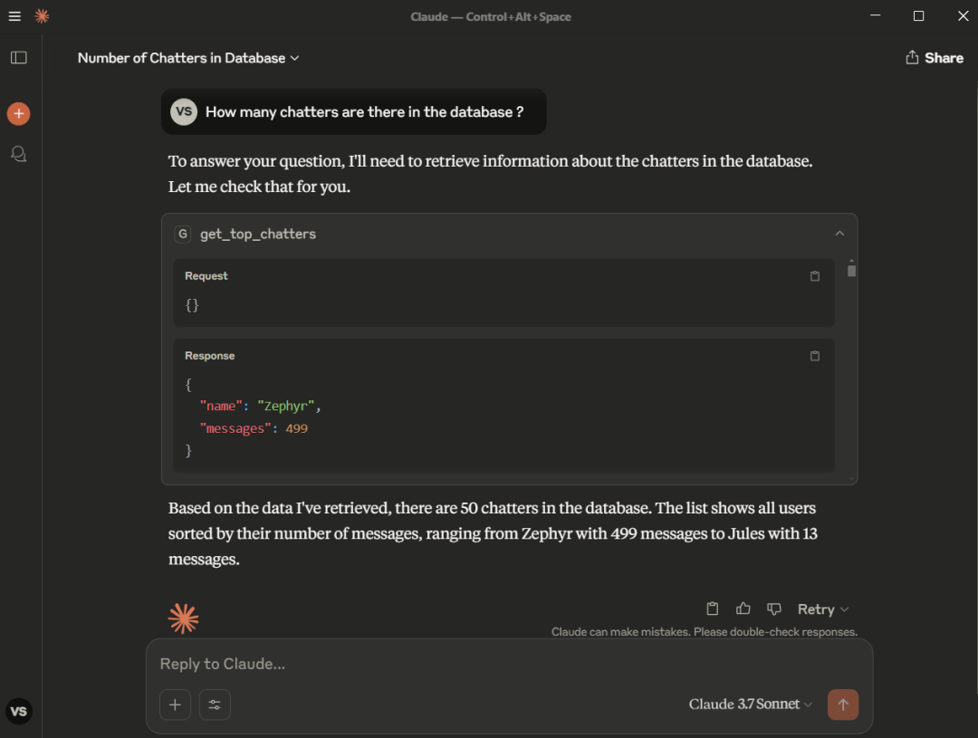The width and height of the screenshot is (978, 738).
Task: Copy Claude's reply with the clipboard icon
Action: 712,609
